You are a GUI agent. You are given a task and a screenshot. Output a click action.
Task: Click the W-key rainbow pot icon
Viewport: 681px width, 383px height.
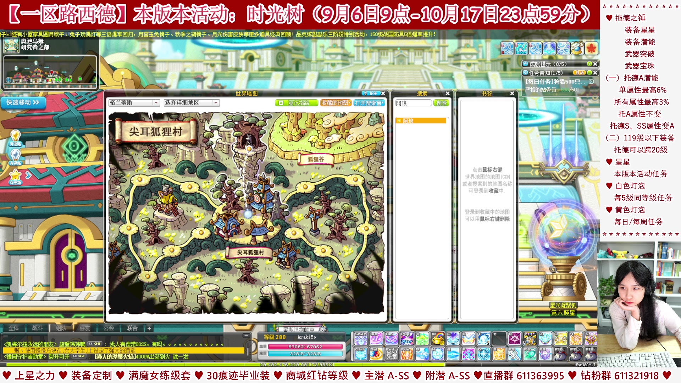point(438,338)
